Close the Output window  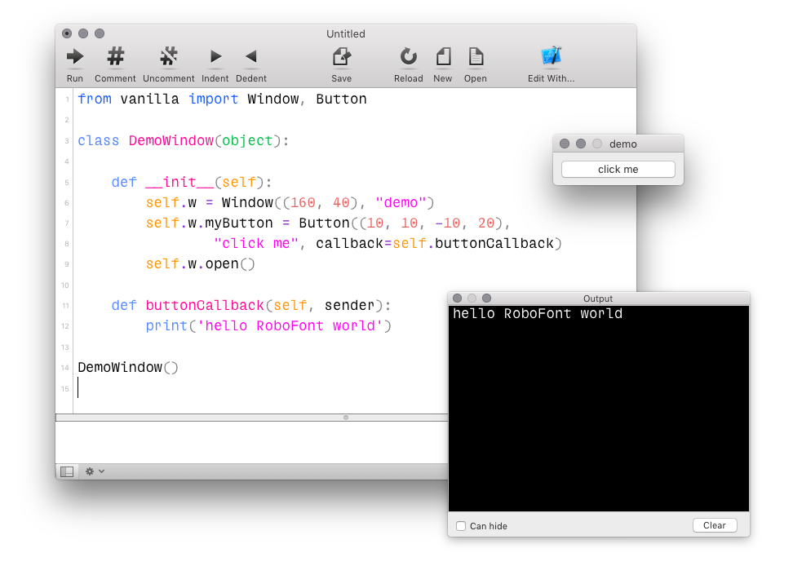pyautogui.click(x=457, y=298)
